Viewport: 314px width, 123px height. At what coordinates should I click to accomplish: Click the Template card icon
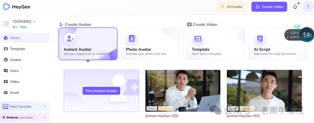(198, 39)
